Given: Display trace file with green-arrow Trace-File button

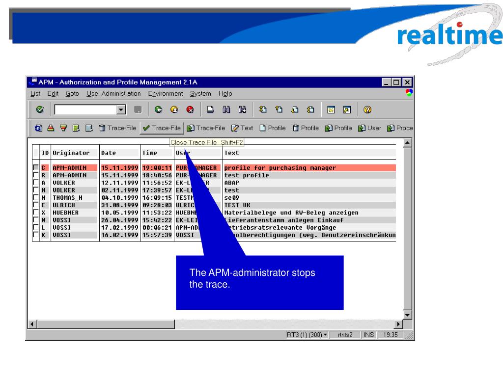Looking at the screenshot, I should coord(206,128).
